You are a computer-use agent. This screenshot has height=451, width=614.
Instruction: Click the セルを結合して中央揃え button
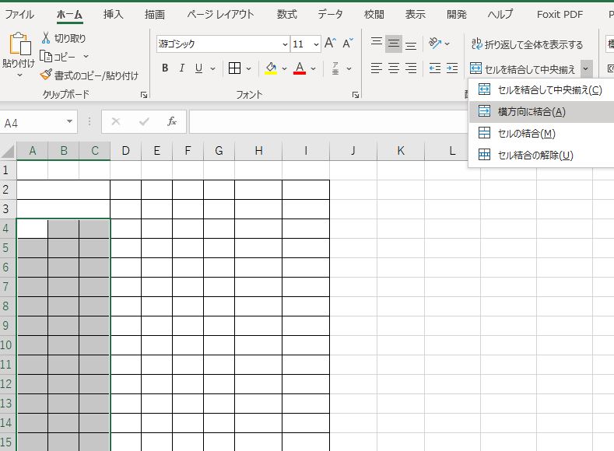click(x=523, y=69)
